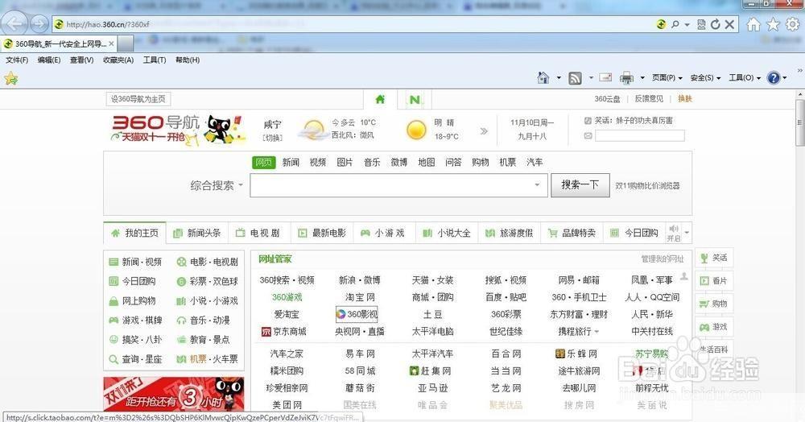Click the command bar Home page icon
Viewport: 805px width, 422px height.
(543, 77)
